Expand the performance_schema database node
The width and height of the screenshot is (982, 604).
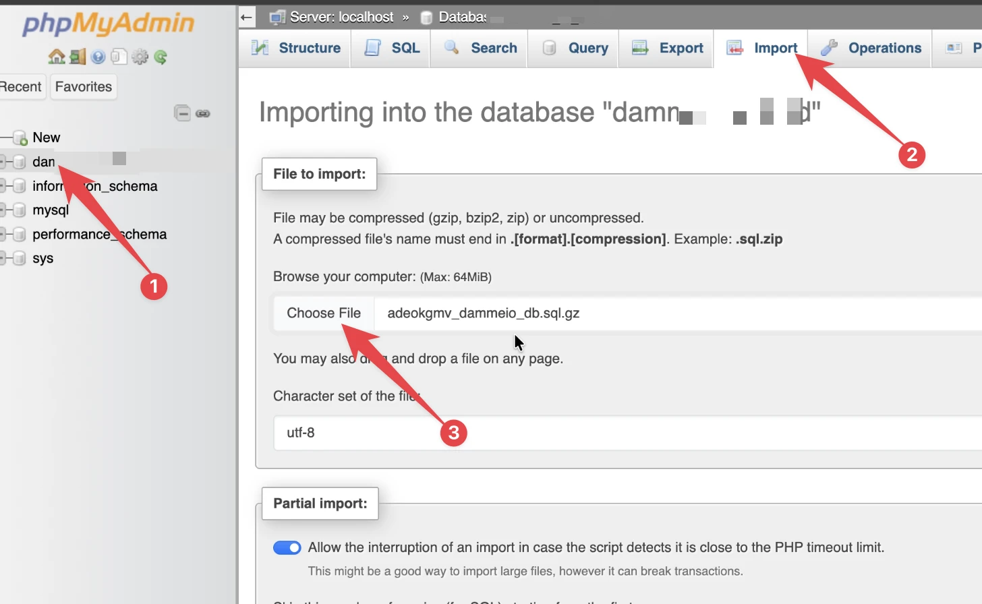pyautogui.click(x=3, y=235)
